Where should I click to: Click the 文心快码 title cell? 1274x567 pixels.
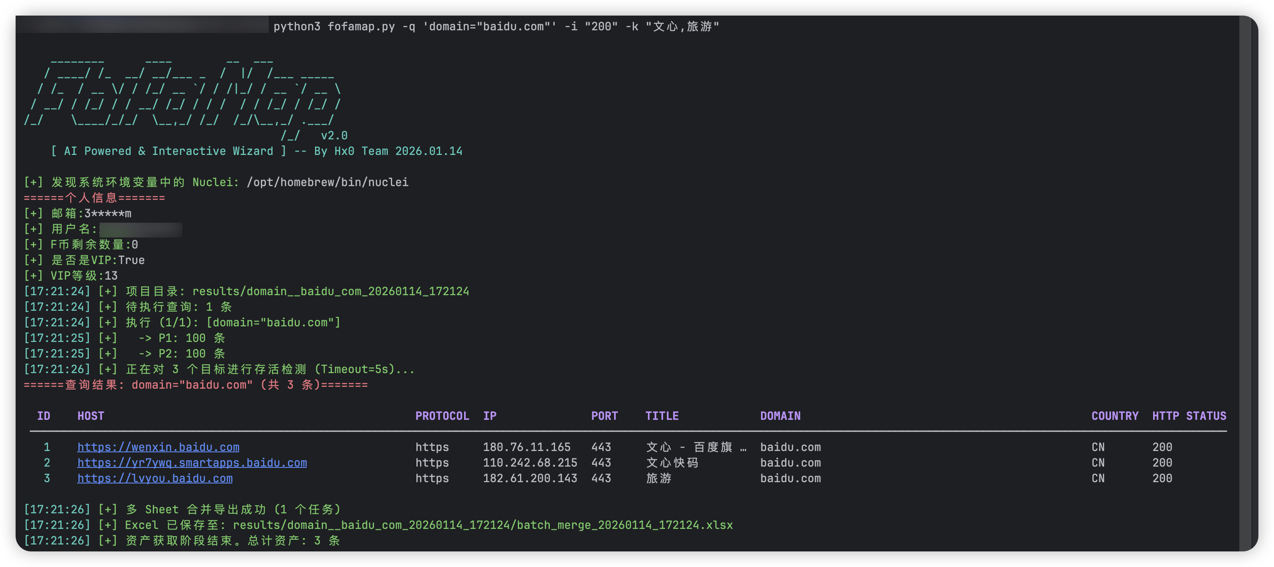(x=672, y=463)
